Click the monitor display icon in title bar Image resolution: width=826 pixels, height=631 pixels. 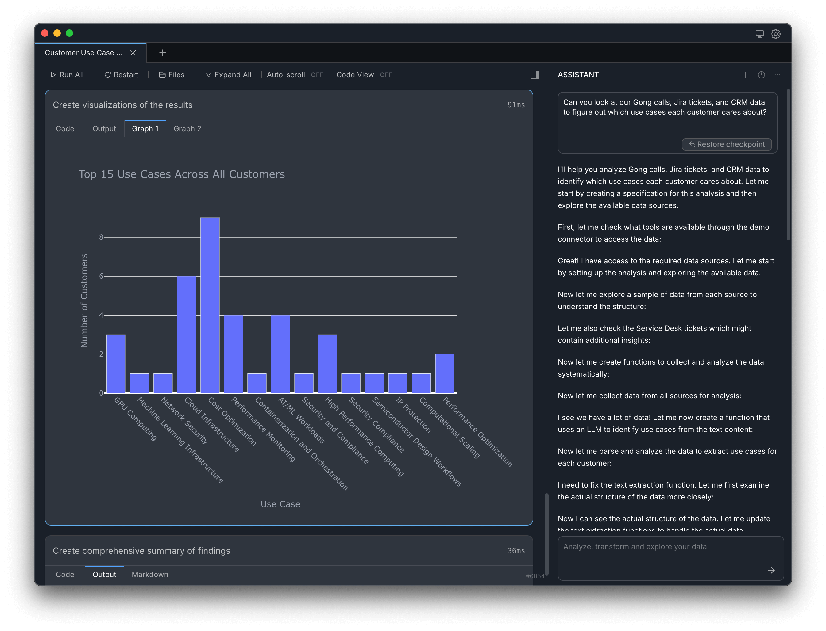pyautogui.click(x=759, y=34)
